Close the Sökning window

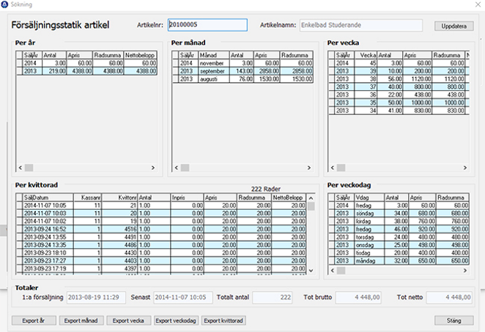click(478, 4)
